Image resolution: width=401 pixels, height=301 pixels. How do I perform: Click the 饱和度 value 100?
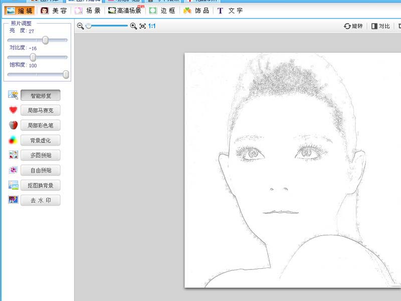(33, 66)
